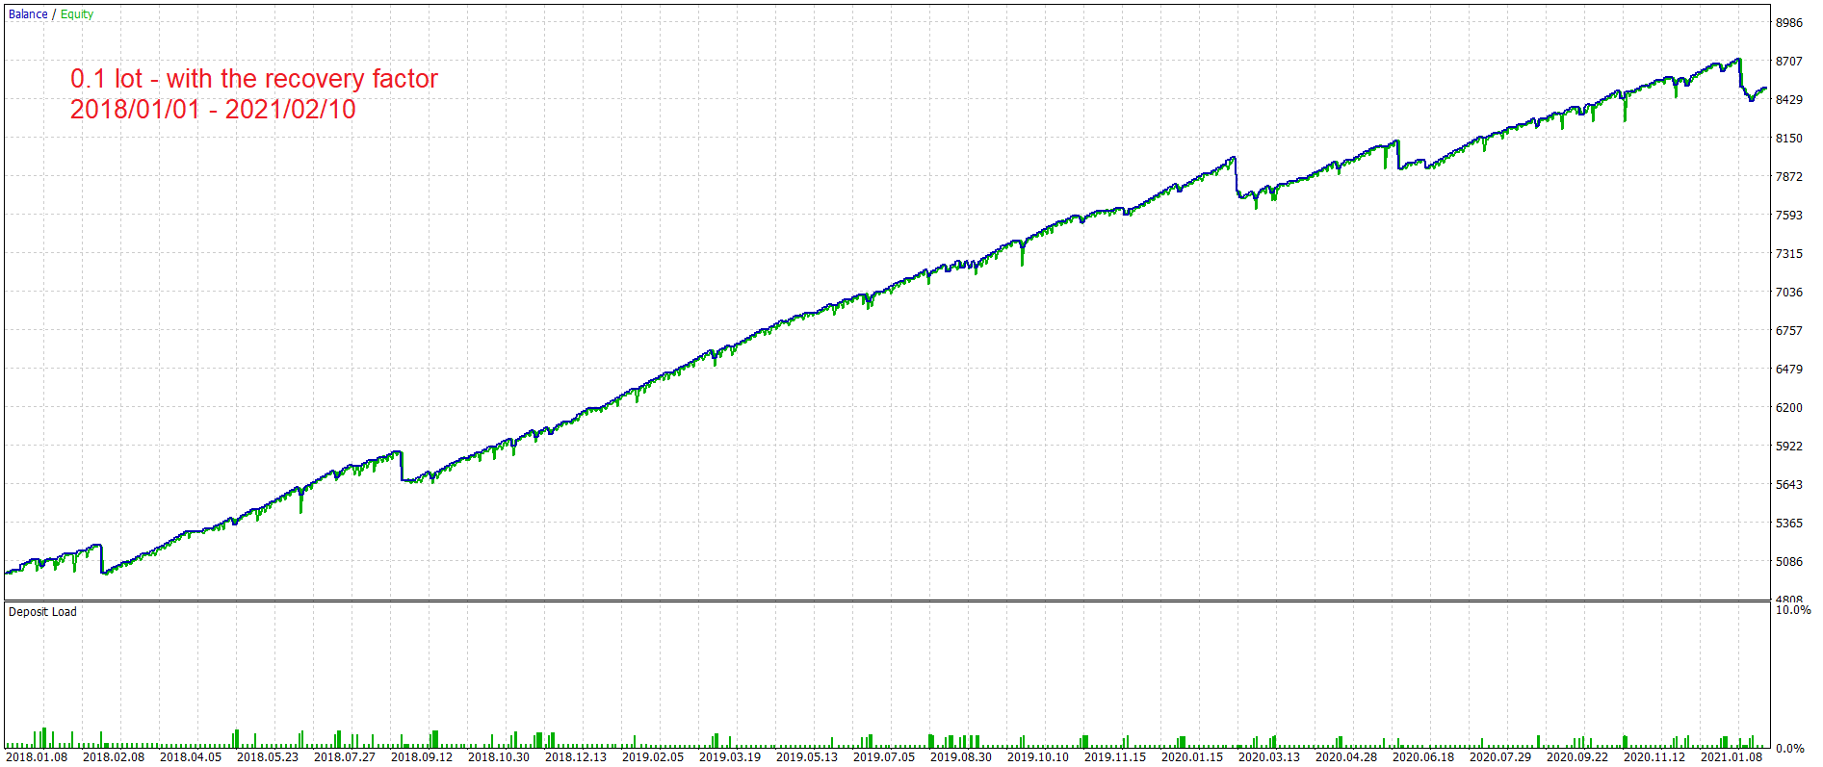The image size is (1823, 767).
Task: Click the 2018.05.23 date label
Action: pyautogui.click(x=268, y=757)
